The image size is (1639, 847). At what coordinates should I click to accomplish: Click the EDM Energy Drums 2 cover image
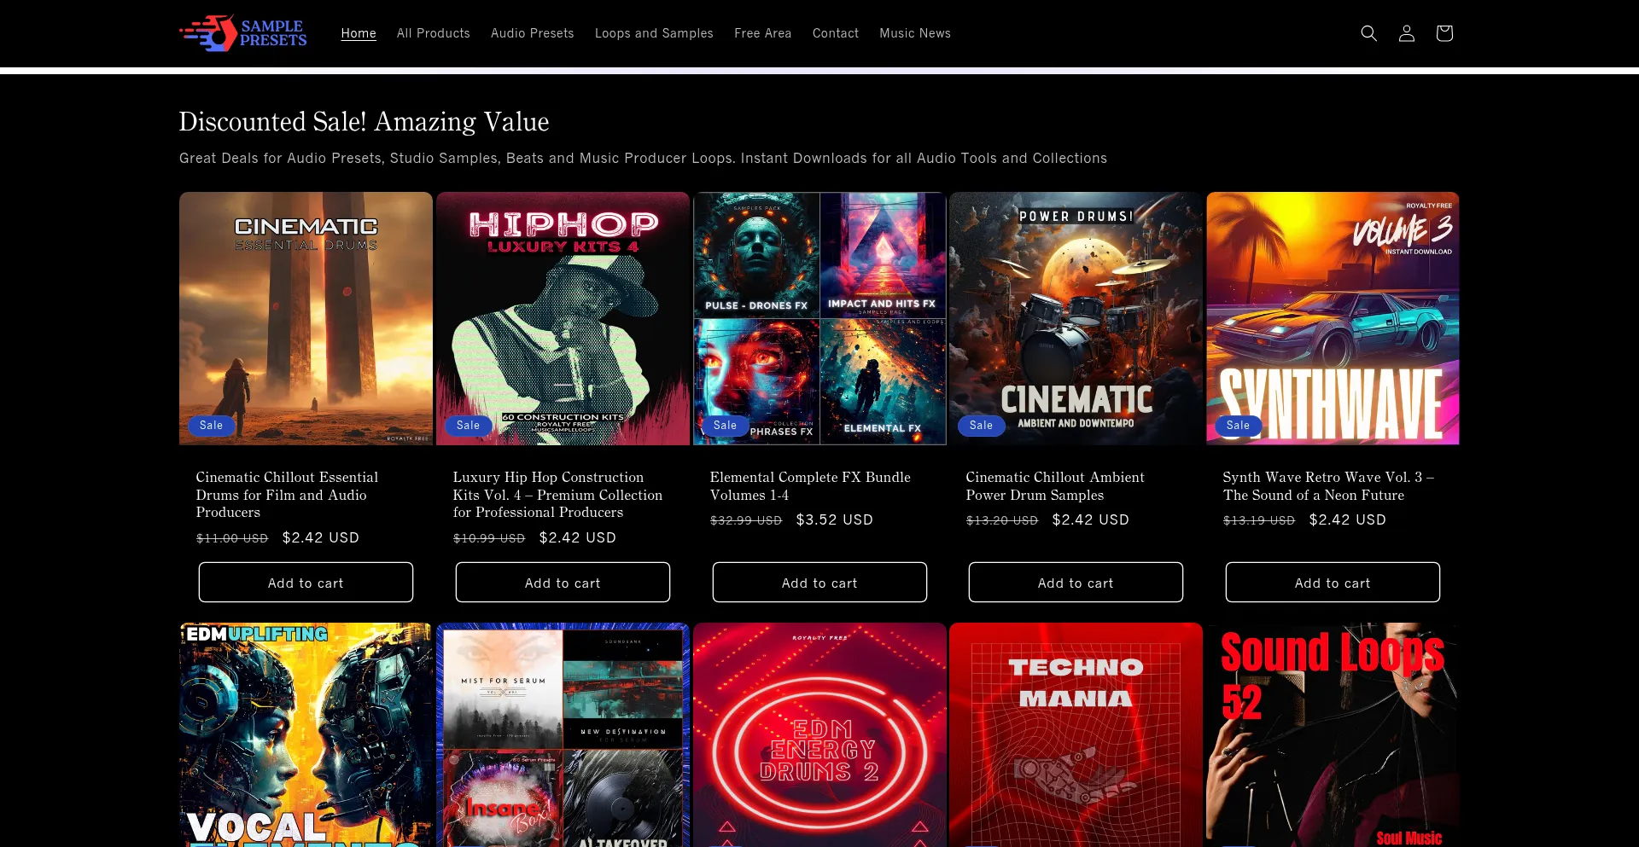pos(819,734)
